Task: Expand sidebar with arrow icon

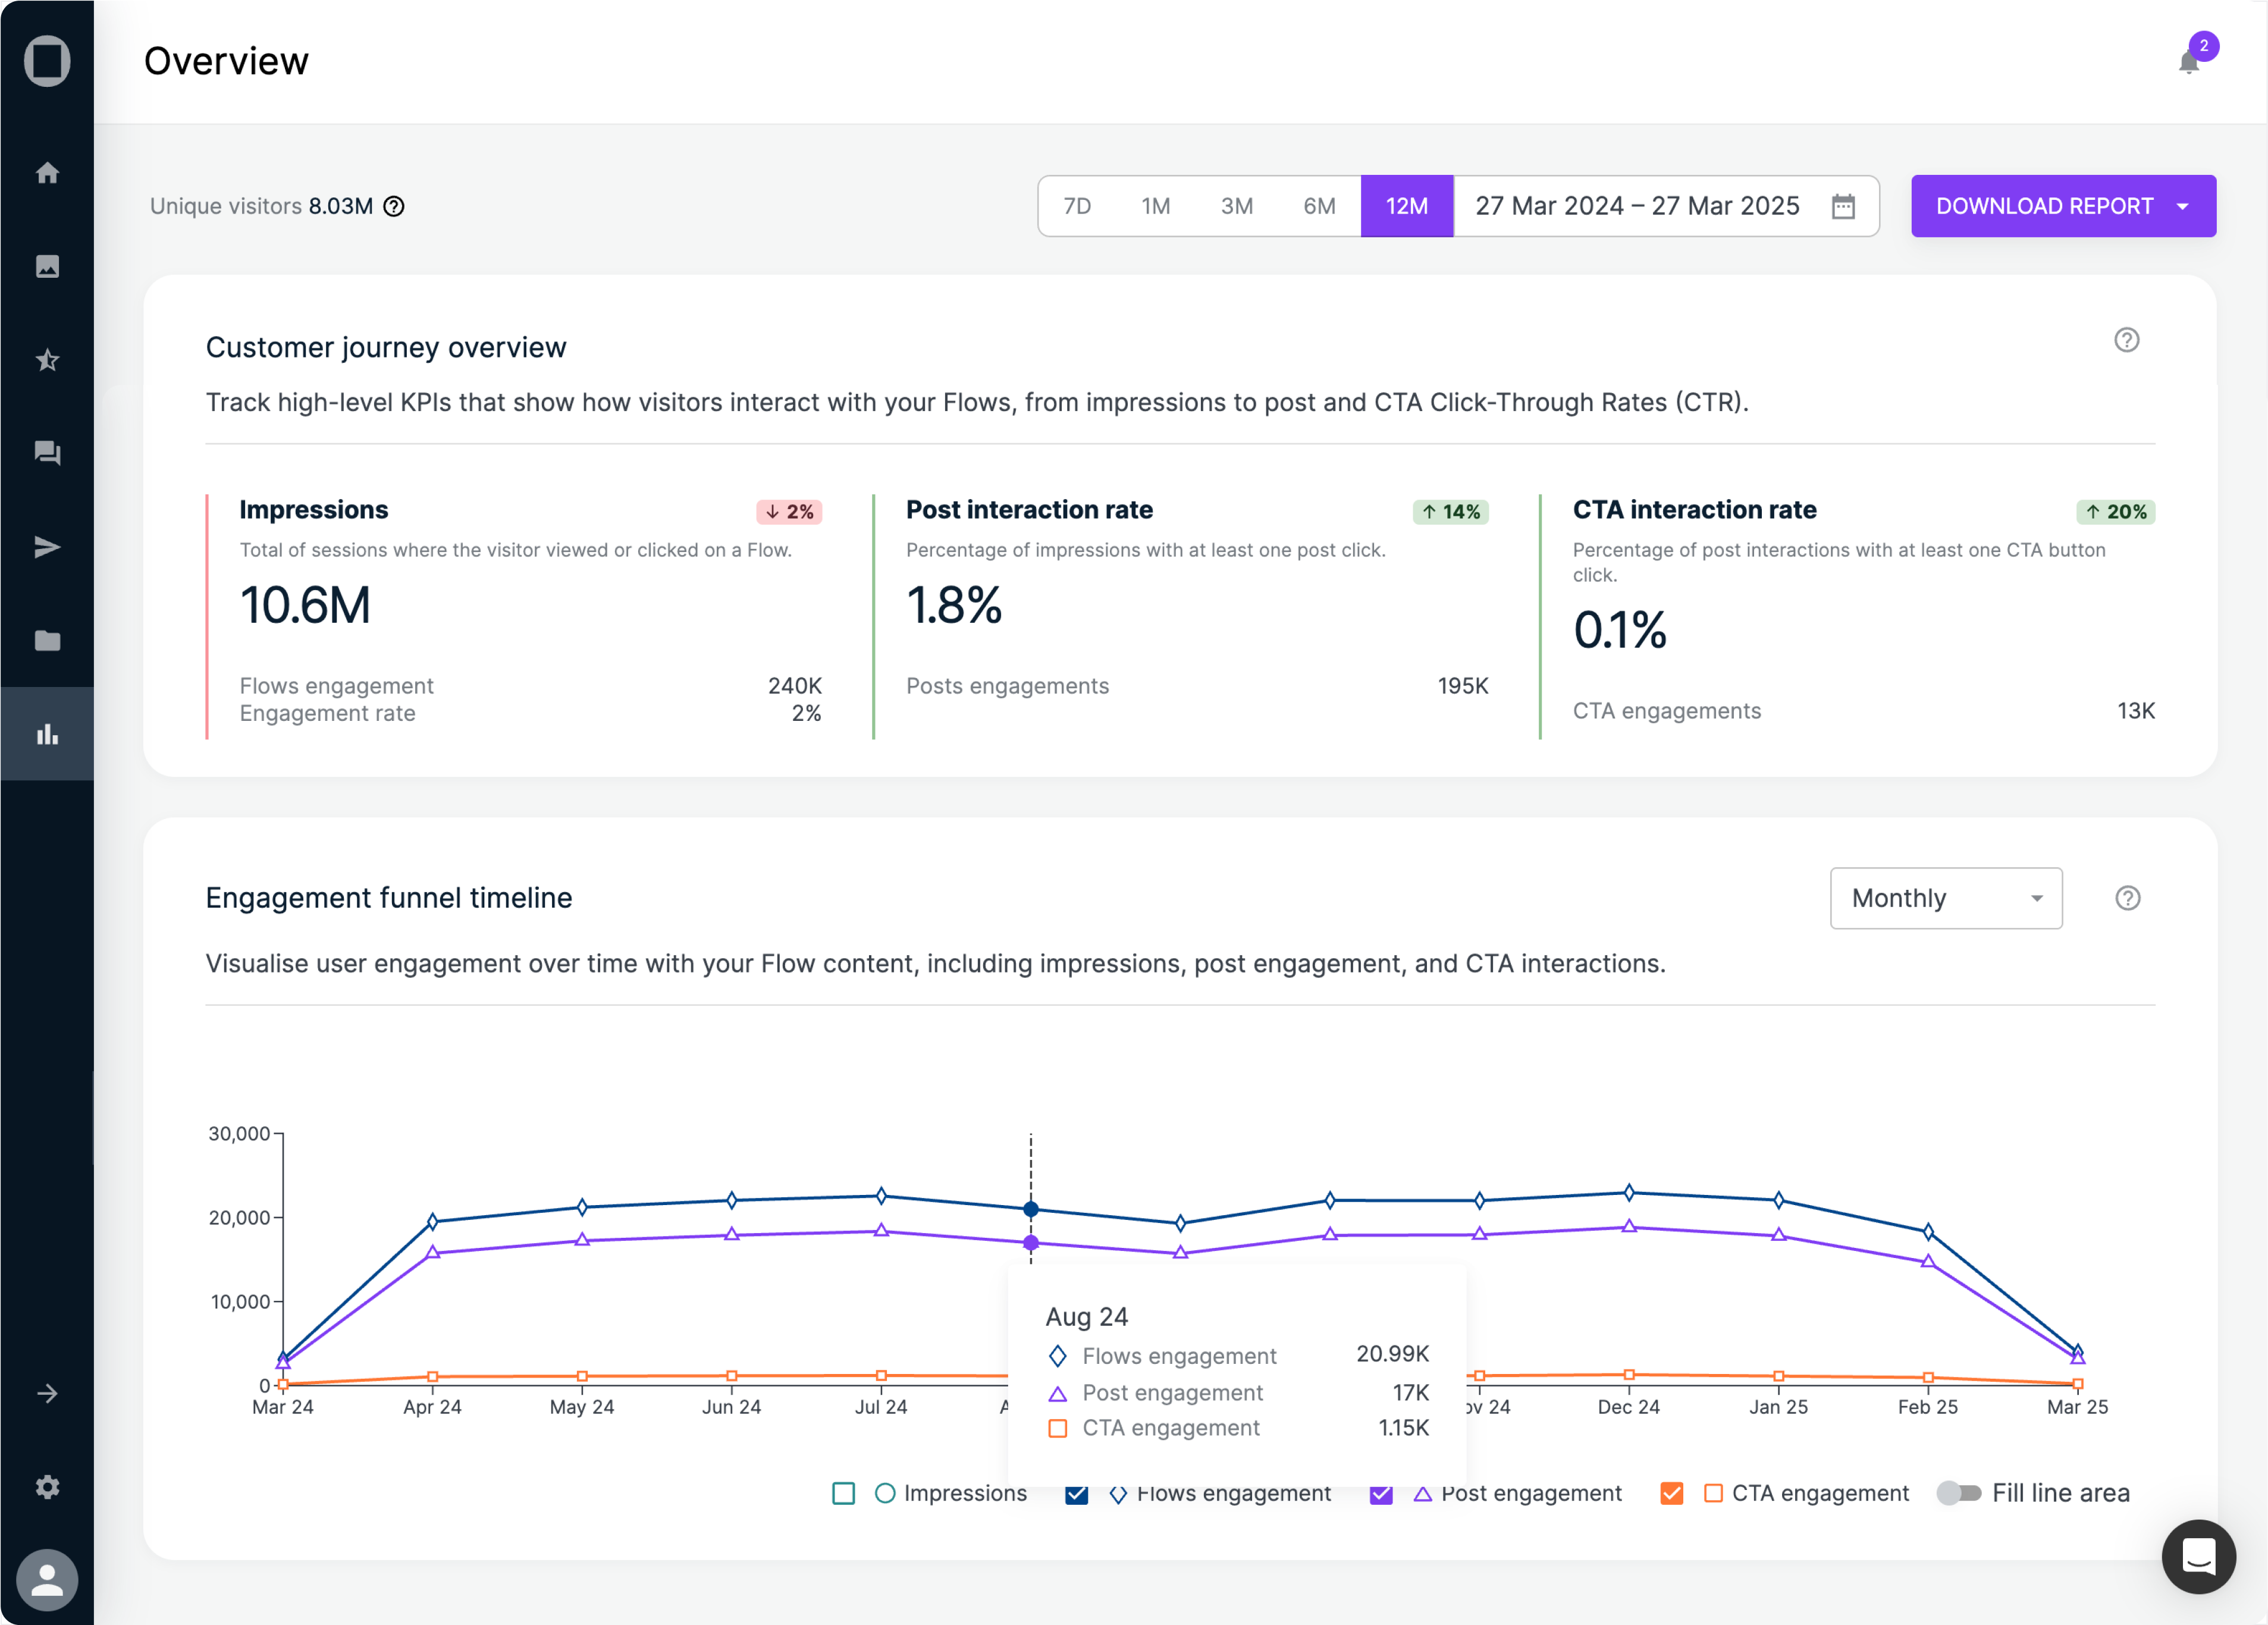Action: tap(47, 1393)
